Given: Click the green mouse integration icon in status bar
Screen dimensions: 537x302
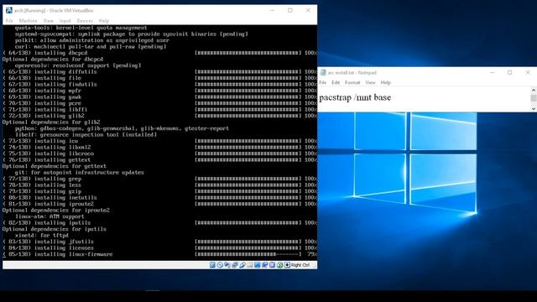Looking at the screenshot, I should [279, 265].
